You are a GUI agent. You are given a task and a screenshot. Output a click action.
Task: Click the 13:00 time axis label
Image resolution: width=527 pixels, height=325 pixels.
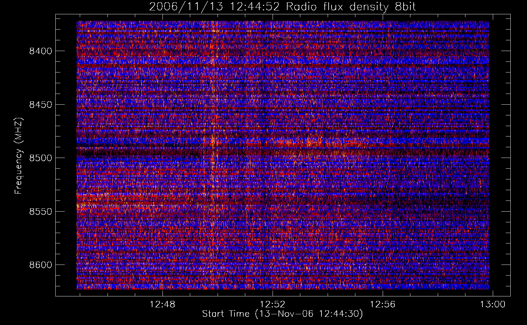coord(493,305)
